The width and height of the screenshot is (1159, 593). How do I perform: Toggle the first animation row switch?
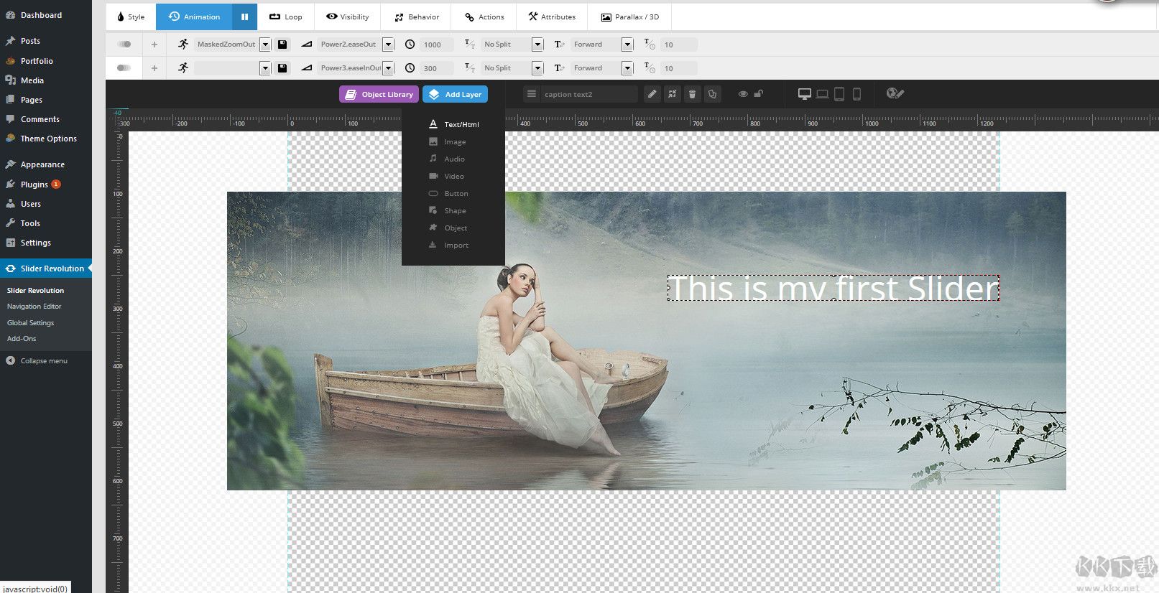(124, 45)
